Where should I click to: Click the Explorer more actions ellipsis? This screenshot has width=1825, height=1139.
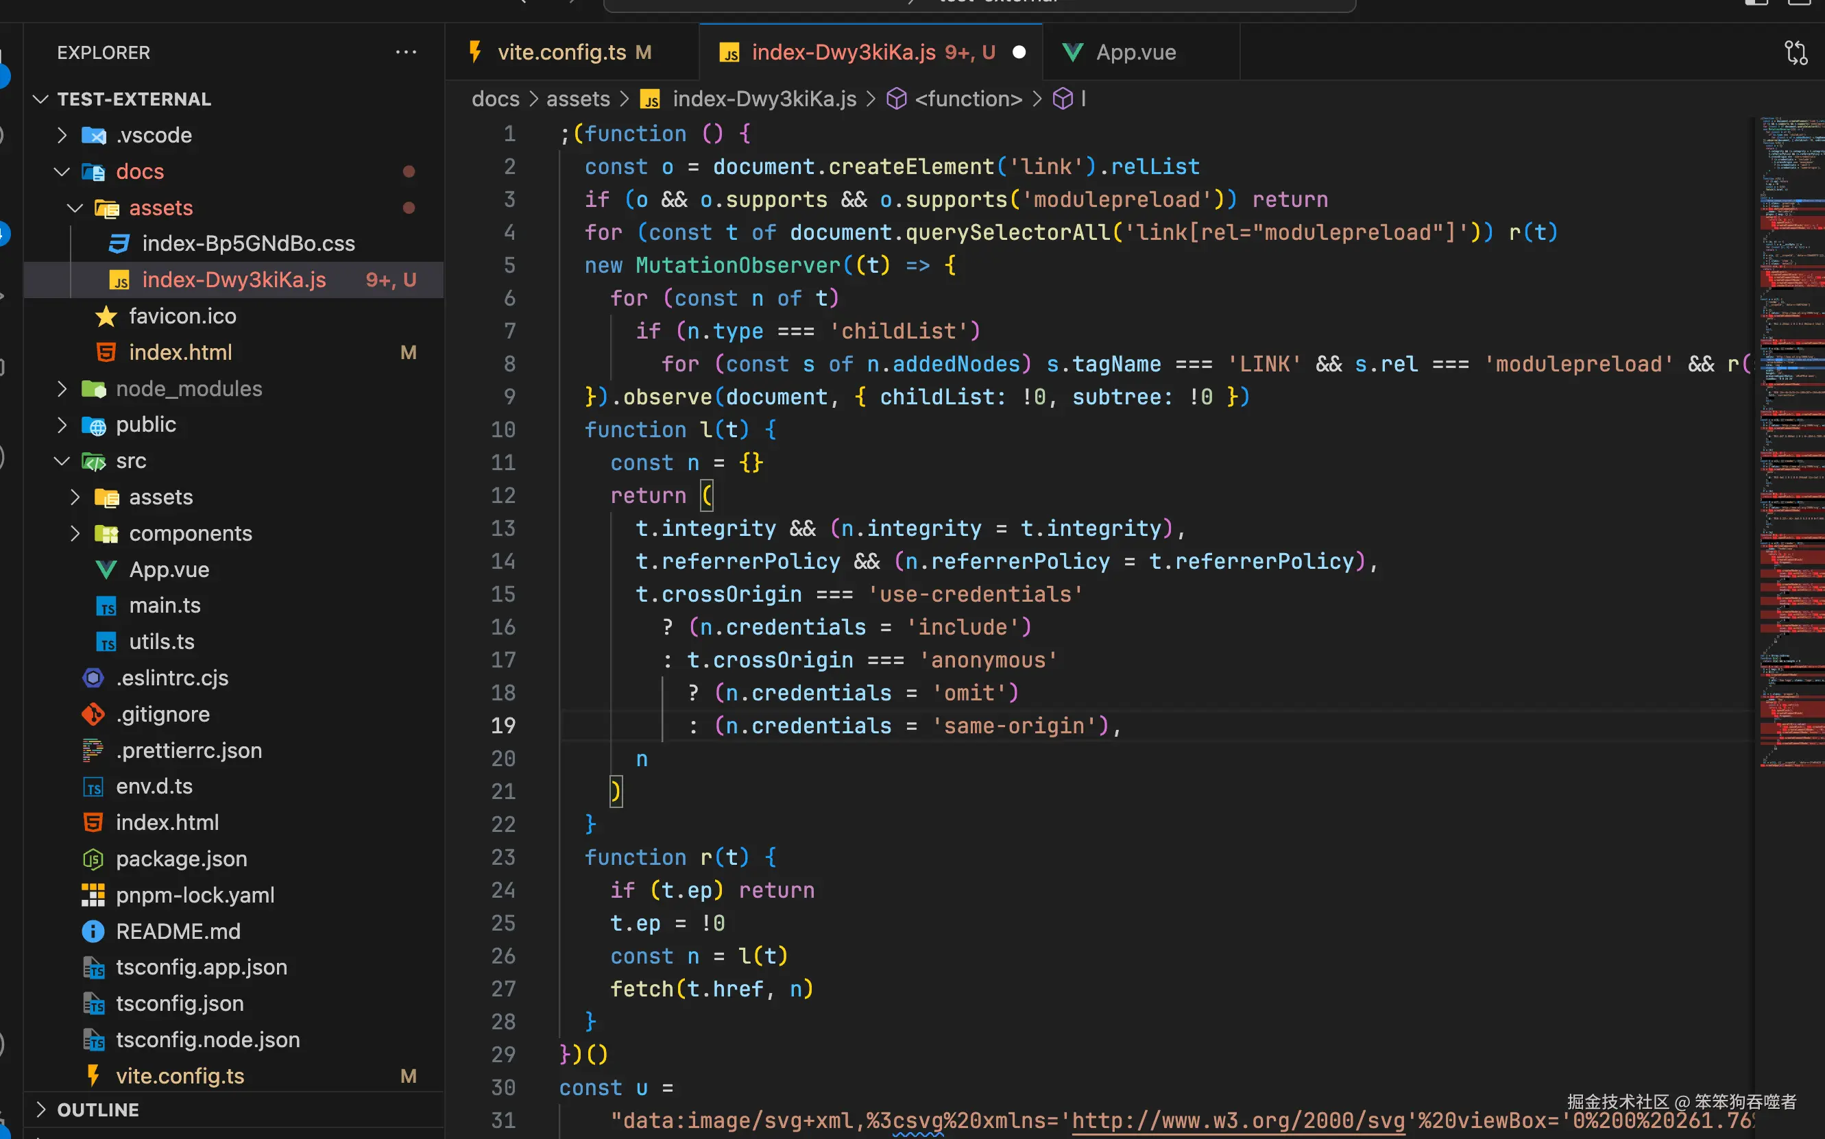405,52
